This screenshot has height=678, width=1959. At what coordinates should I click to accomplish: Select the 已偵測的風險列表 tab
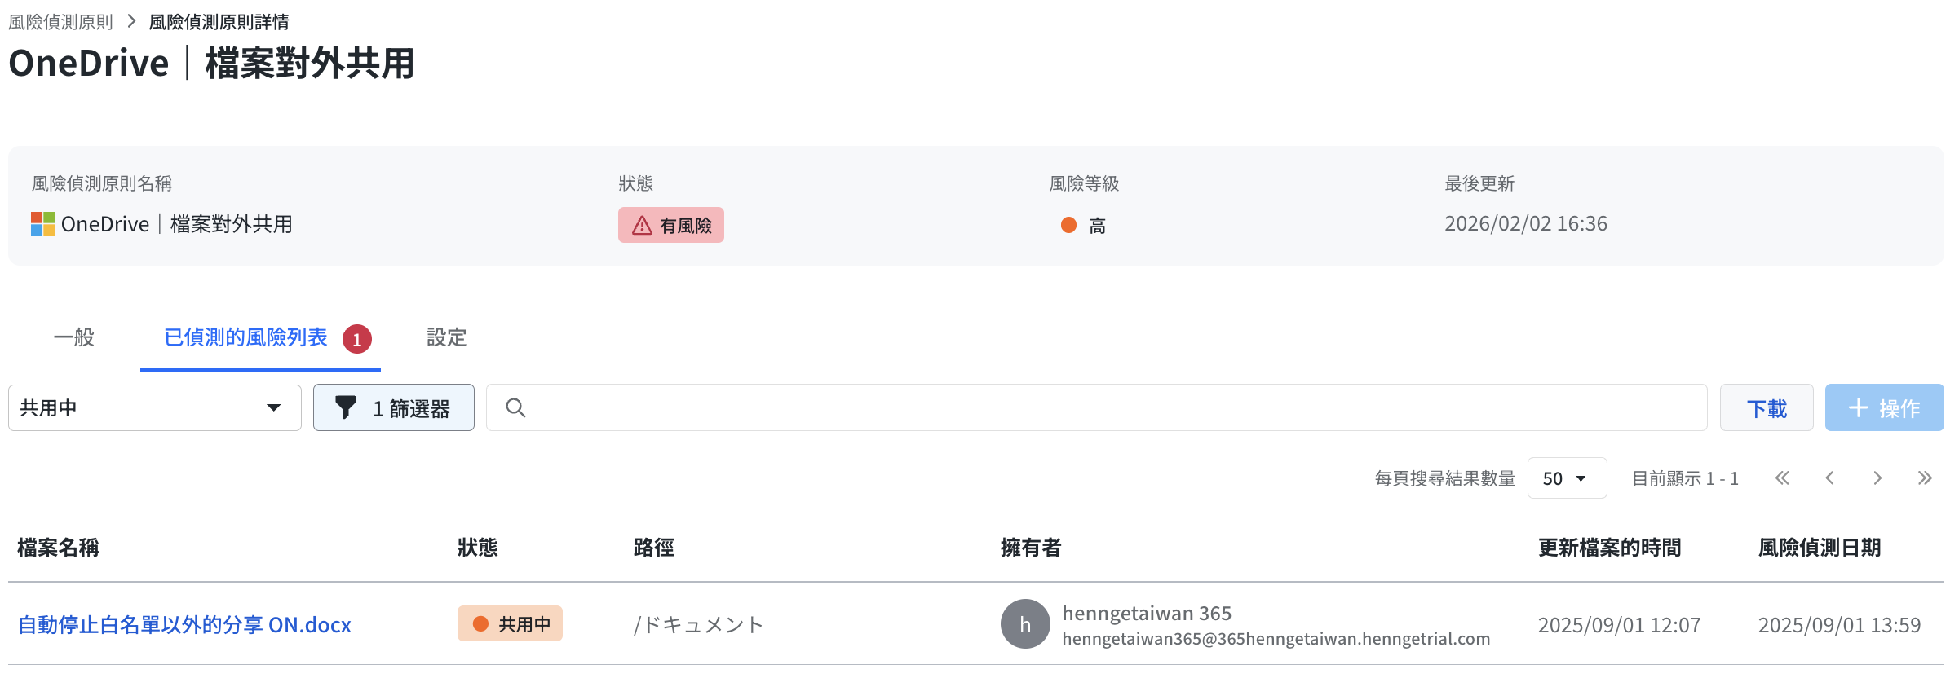[245, 337]
